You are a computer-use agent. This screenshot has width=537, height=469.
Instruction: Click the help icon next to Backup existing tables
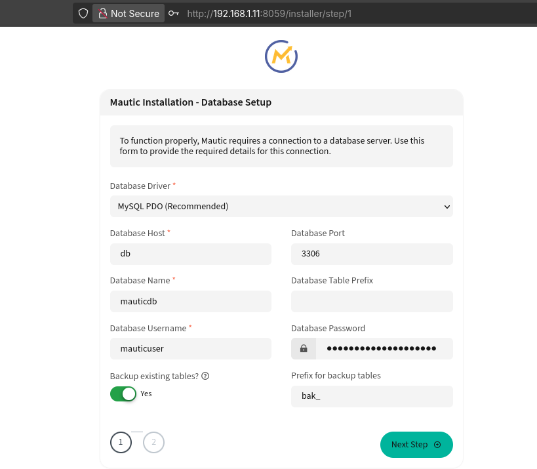point(205,376)
